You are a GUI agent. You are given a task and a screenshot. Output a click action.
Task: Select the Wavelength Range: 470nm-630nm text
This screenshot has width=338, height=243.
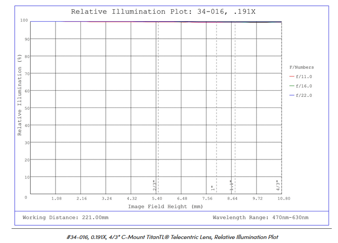pyautogui.click(x=260, y=218)
